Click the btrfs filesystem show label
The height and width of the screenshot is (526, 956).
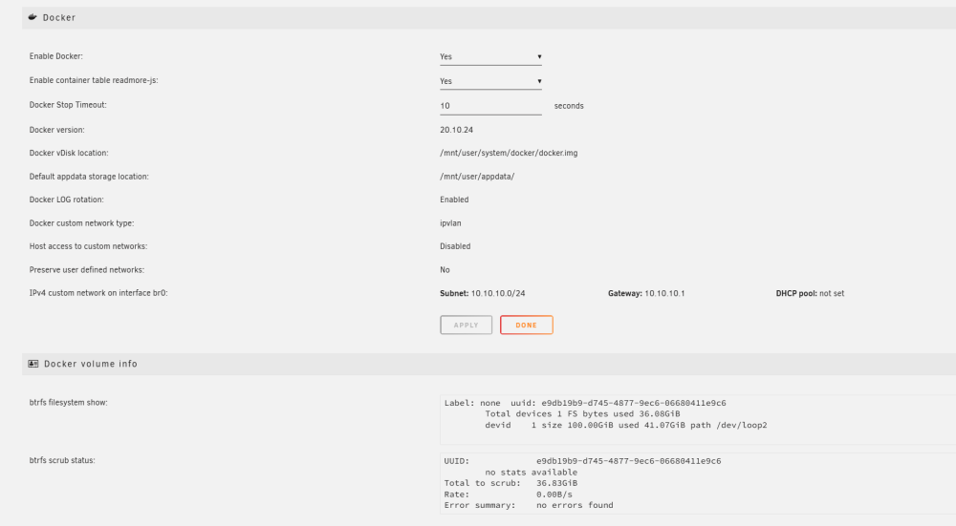(x=68, y=403)
